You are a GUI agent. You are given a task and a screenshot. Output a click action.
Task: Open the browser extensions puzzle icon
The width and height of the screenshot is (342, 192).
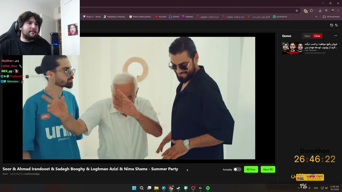tap(311, 11)
